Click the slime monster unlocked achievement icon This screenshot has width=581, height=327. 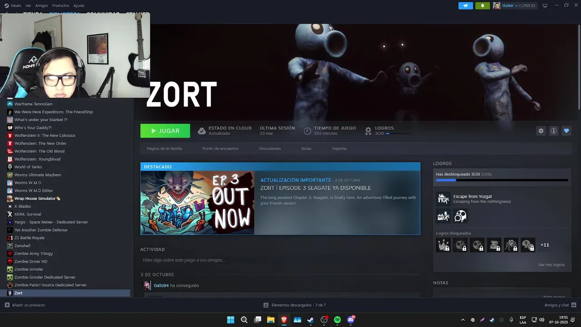pos(460,216)
